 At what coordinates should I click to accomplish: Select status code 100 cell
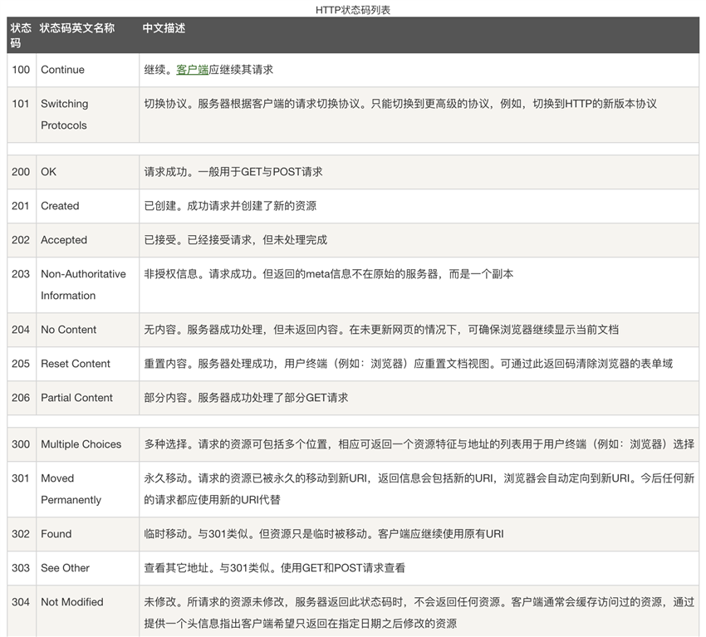pyautogui.click(x=21, y=70)
